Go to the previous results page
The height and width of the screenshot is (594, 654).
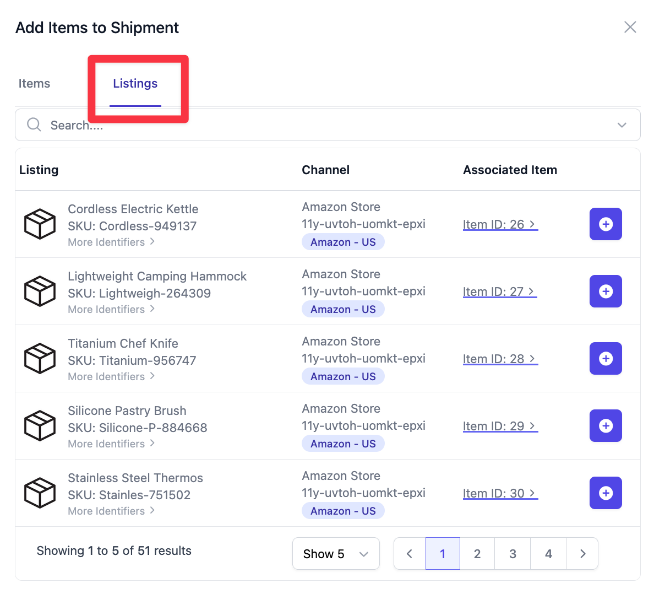pyautogui.click(x=410, y=554)
